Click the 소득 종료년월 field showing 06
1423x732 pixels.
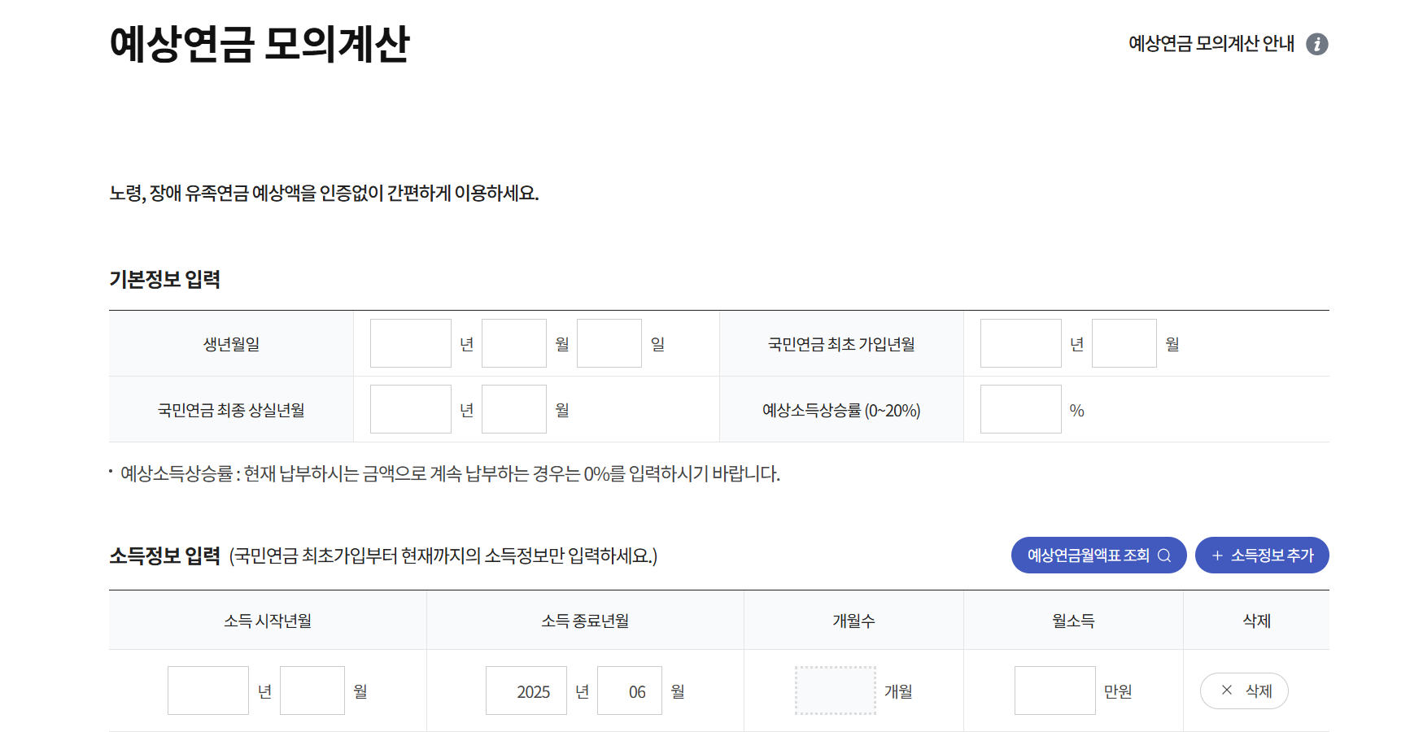pos(630,690)
